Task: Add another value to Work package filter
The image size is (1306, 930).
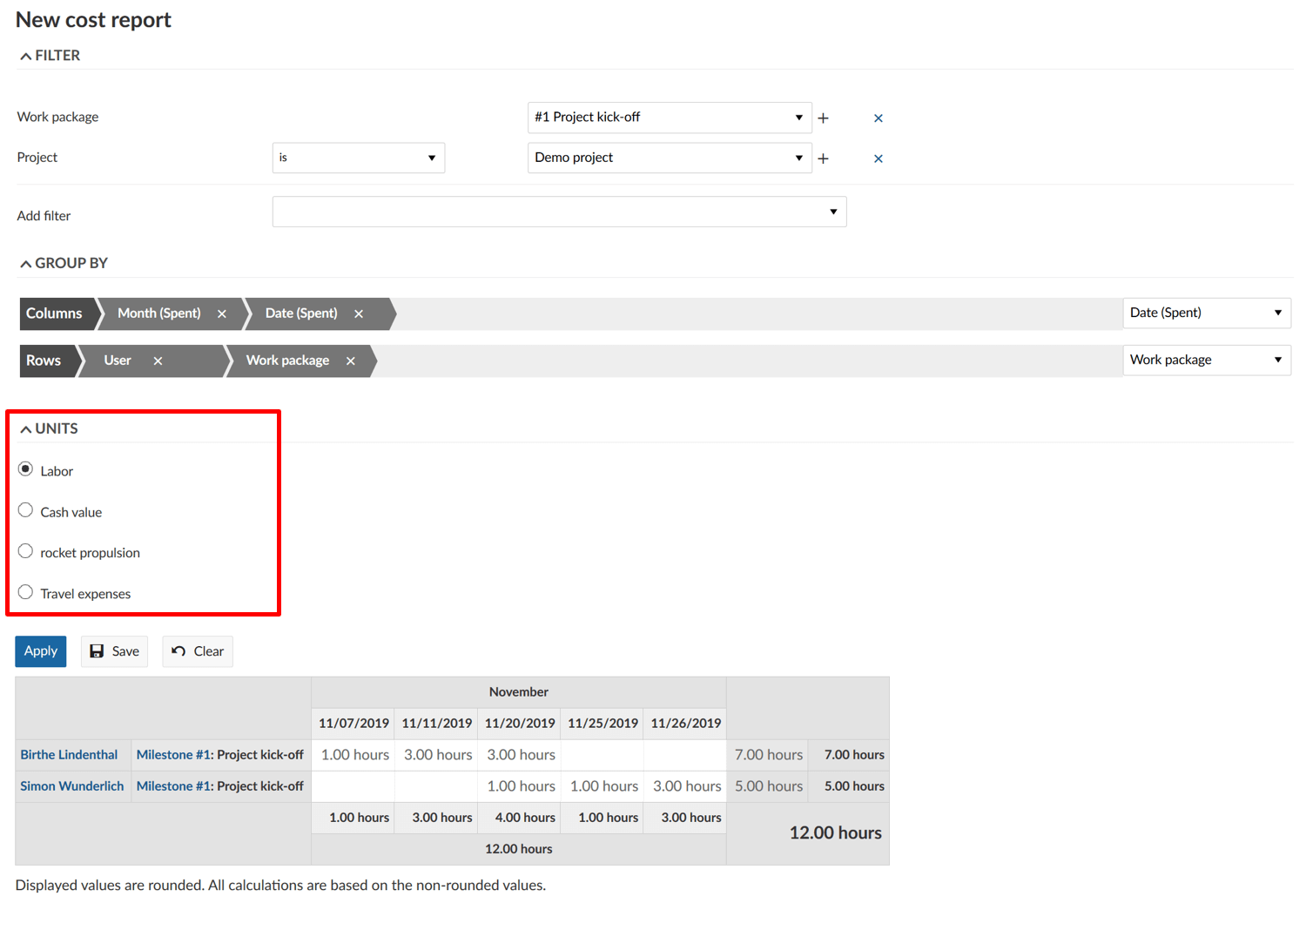Action: click(823, 118)
